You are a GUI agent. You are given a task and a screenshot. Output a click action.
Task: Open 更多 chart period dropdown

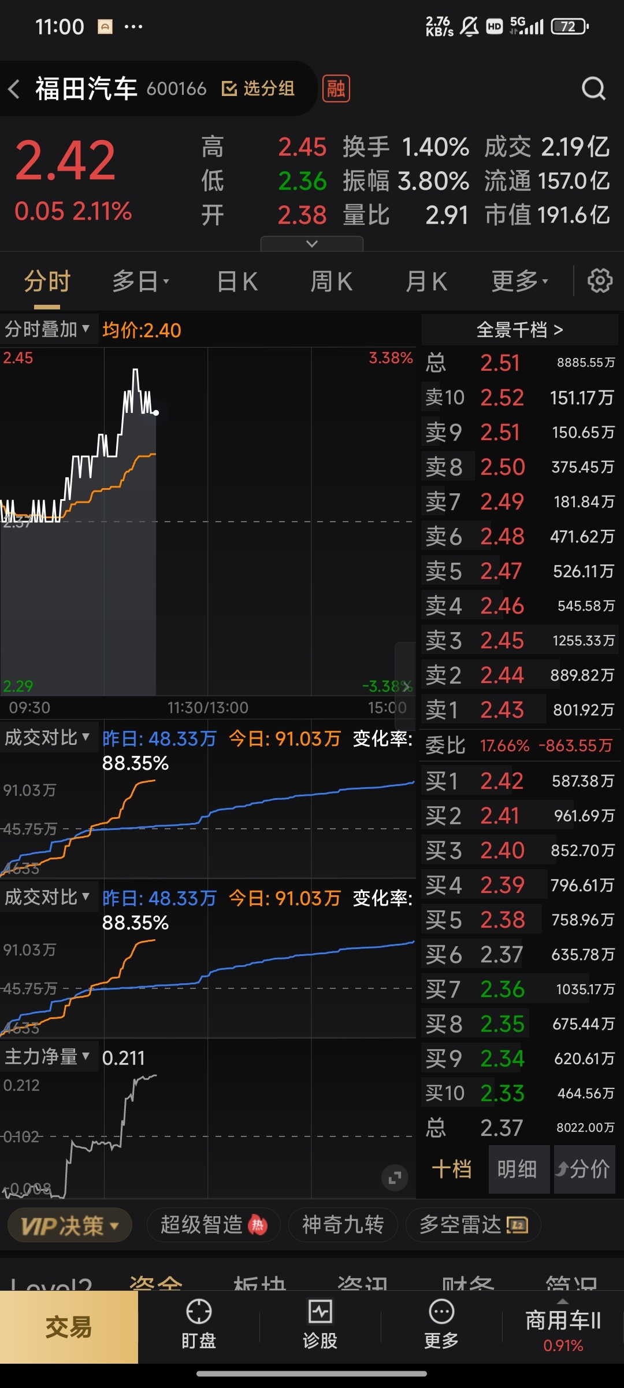pyautogui.click(x=520, y=282)
